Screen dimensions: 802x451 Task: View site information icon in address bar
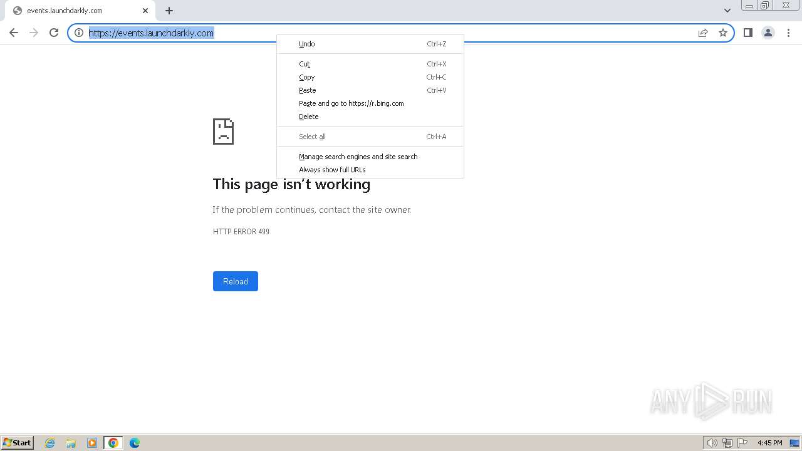[79, 33]
